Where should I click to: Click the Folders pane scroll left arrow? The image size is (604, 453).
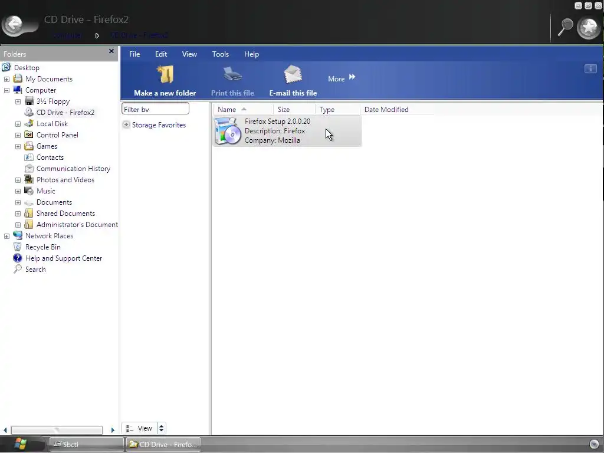5,430
